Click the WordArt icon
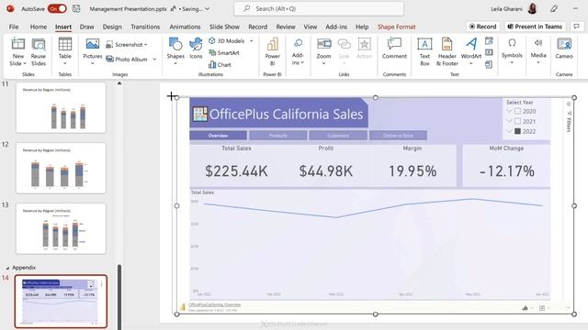The width and height of the screenshot is (588, 330). click(471, 44)
